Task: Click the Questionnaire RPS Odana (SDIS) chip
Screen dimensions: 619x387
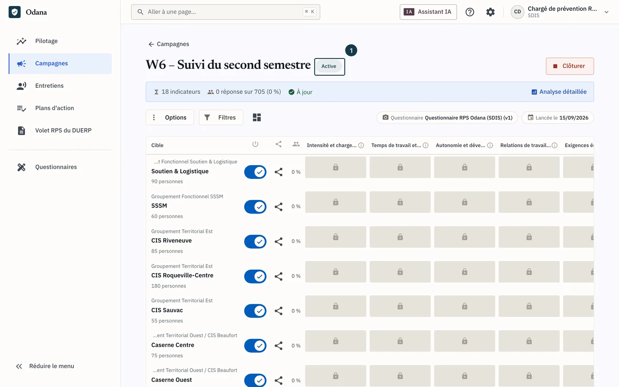Action: [x=447, y=118]
